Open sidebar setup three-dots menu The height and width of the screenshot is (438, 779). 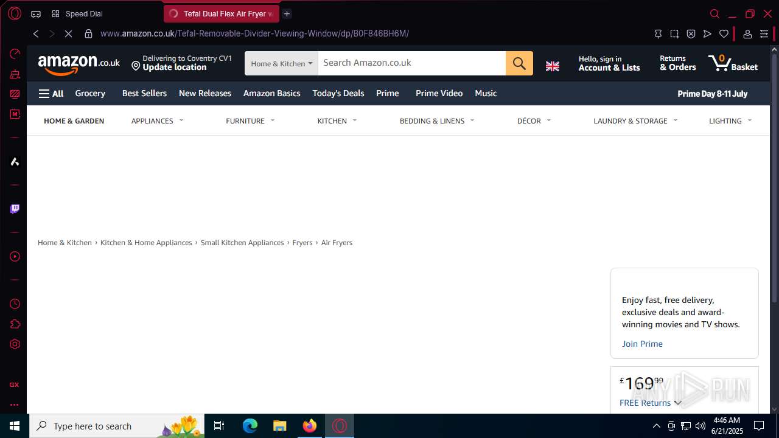pyautogui.click(x=14, y=405)
